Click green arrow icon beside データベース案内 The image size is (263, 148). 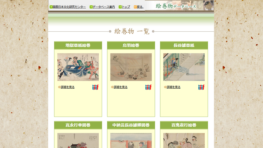(91, 7)
